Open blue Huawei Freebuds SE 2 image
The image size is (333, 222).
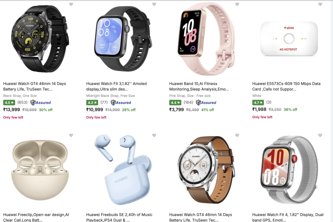123,170
